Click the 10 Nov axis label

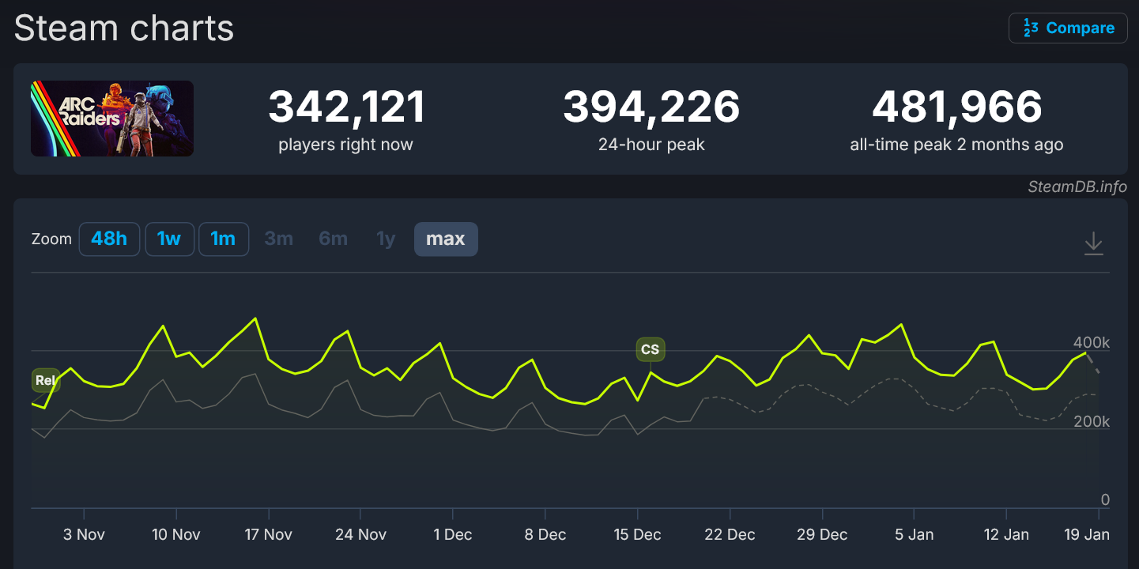[176, 535]
